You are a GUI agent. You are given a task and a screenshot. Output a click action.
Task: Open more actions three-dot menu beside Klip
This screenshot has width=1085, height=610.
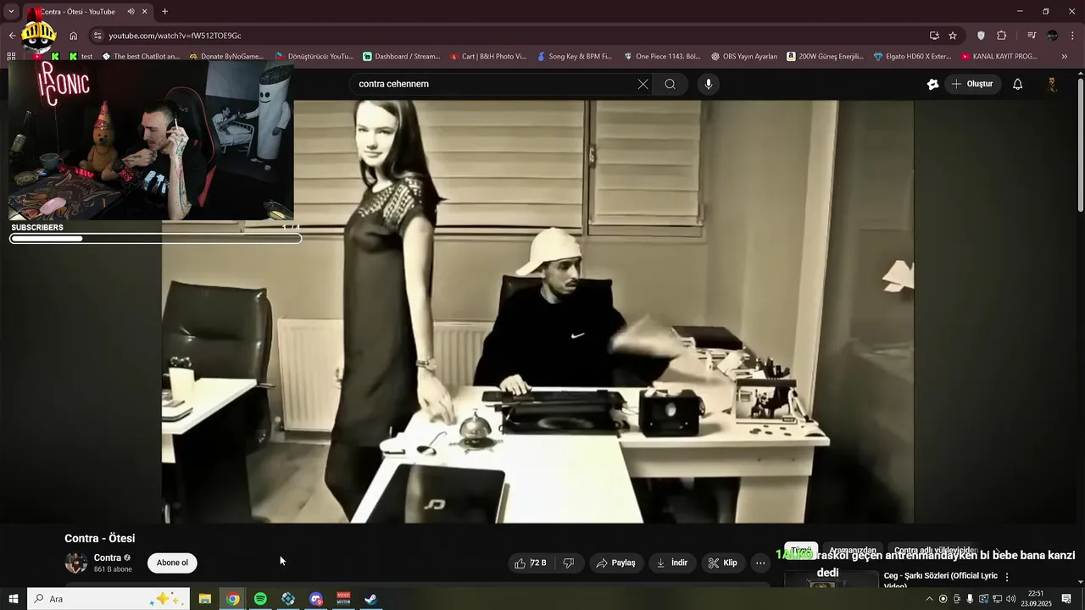pyautogui.click(x=760, y=563)
